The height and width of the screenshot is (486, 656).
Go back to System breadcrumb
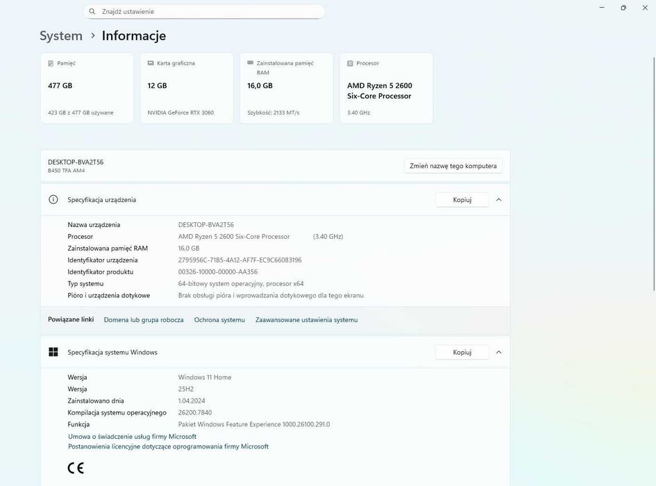click(x=61, y=35)
